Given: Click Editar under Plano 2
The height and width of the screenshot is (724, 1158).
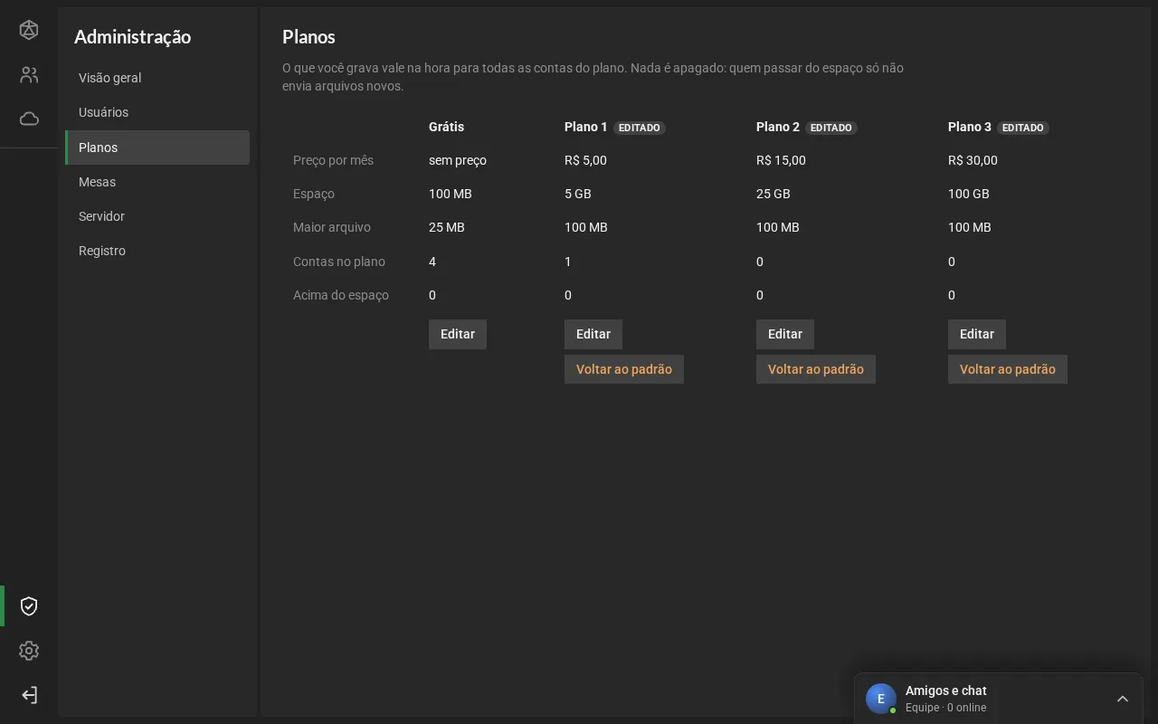Looking at the screenshot, I should point(785,334).
